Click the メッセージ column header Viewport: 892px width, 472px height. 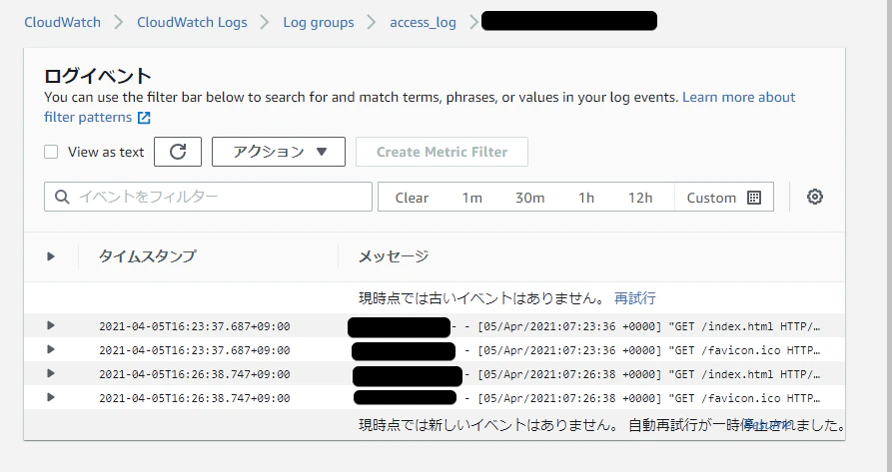pyautogui.click(x=394, y=256)
